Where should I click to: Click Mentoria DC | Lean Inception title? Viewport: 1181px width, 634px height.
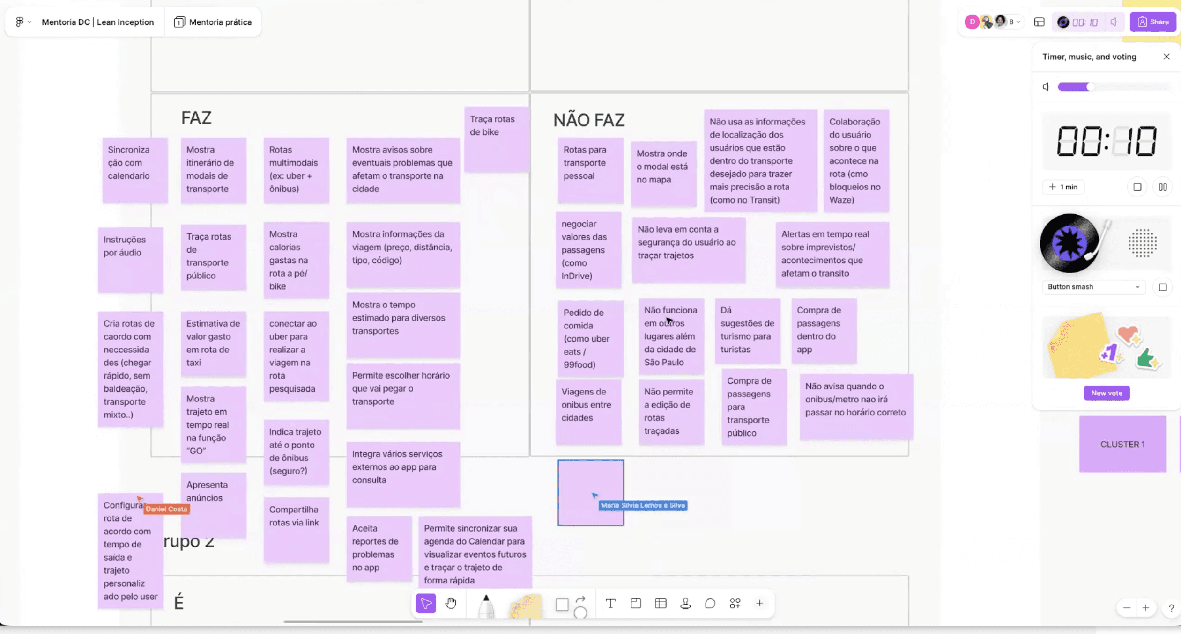pos(97,22)
